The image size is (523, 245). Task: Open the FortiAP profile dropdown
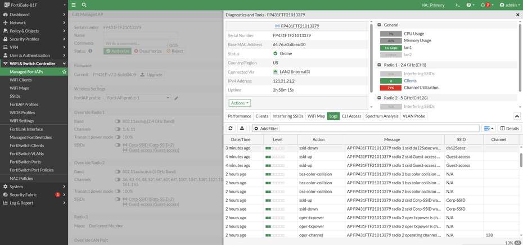coord(138,98)
